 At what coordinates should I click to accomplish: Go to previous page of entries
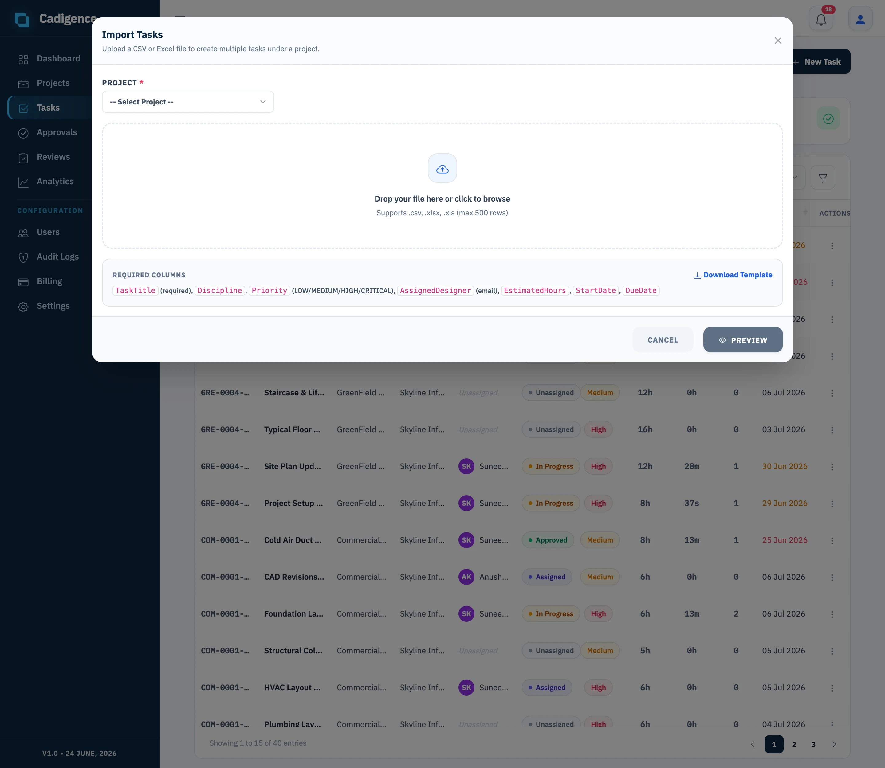tap(753, 744)
